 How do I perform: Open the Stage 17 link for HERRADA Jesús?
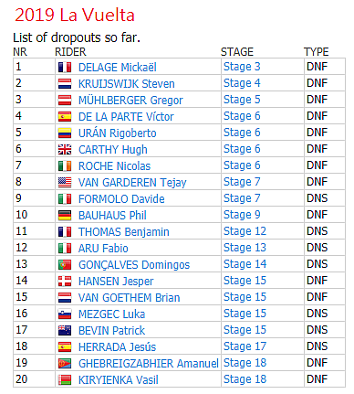(245, 346)
